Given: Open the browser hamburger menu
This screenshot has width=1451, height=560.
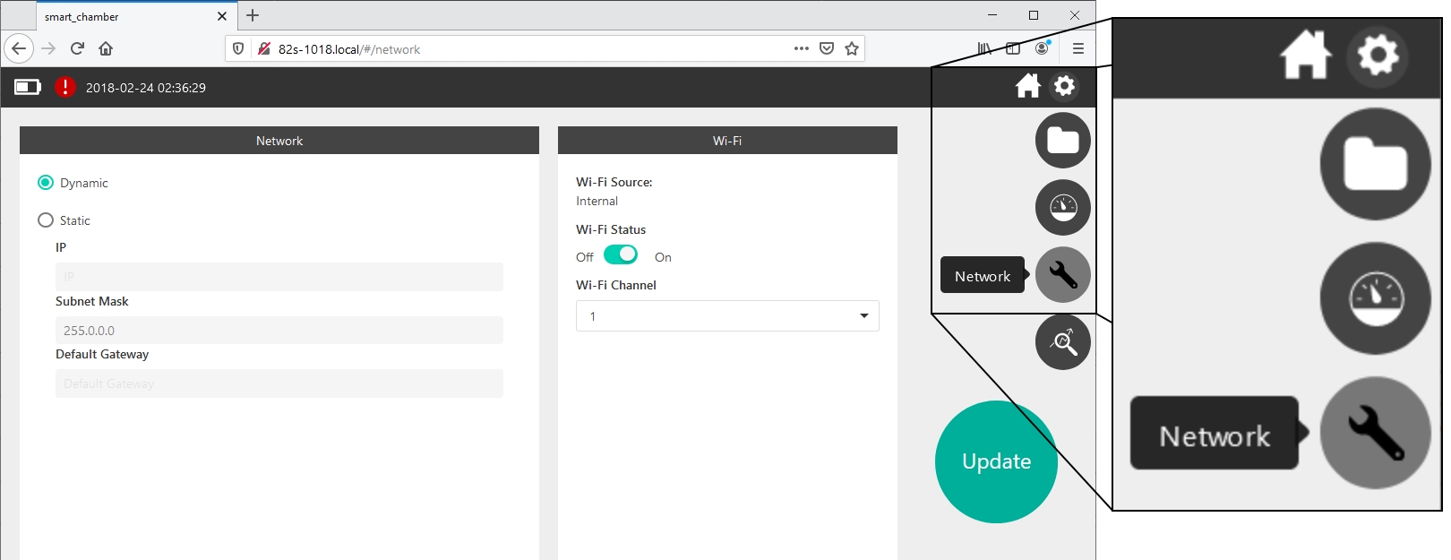Looking at the screenshot, I should pos(1078,49).
